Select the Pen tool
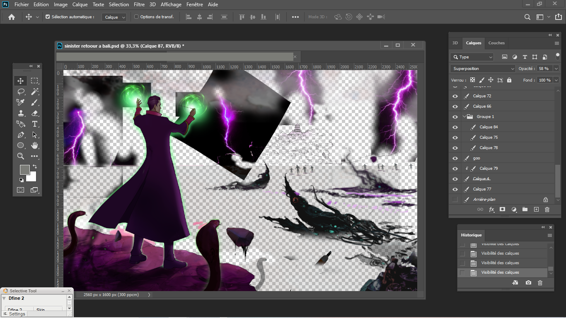 20,135
